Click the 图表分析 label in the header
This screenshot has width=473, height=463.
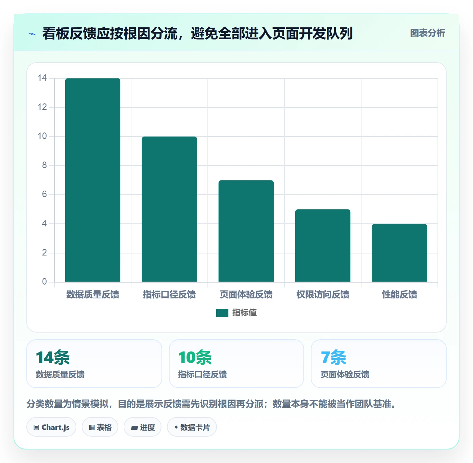pyautogui.click(x=427, y=33)
